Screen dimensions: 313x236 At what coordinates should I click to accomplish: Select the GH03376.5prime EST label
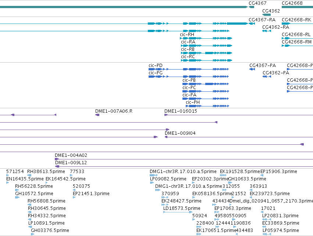(50, 230)
